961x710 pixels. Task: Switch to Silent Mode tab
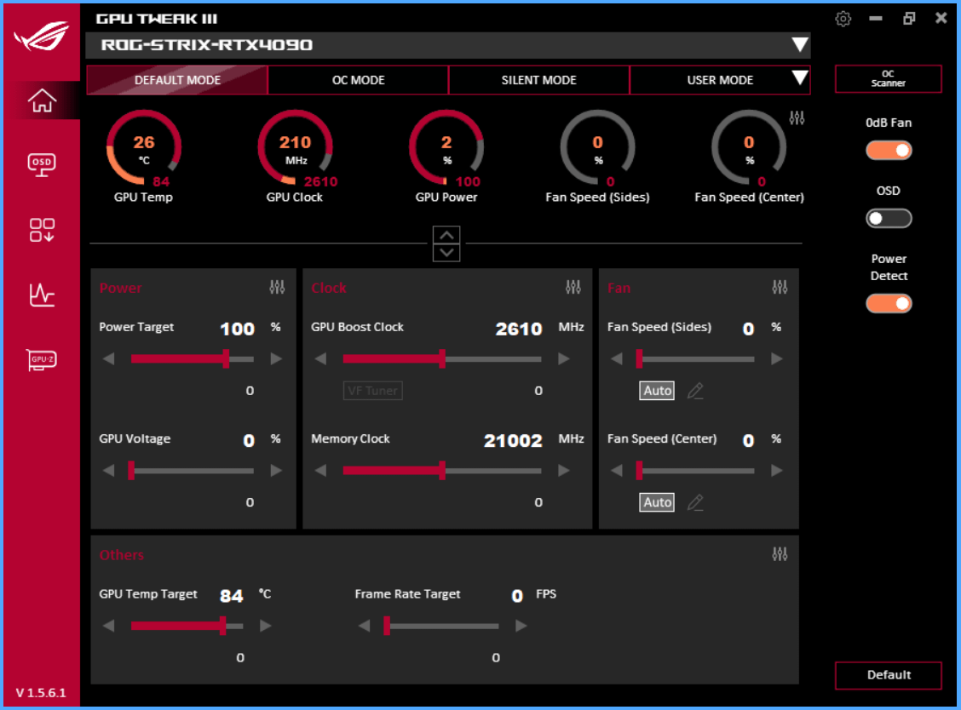pos(538,80)
